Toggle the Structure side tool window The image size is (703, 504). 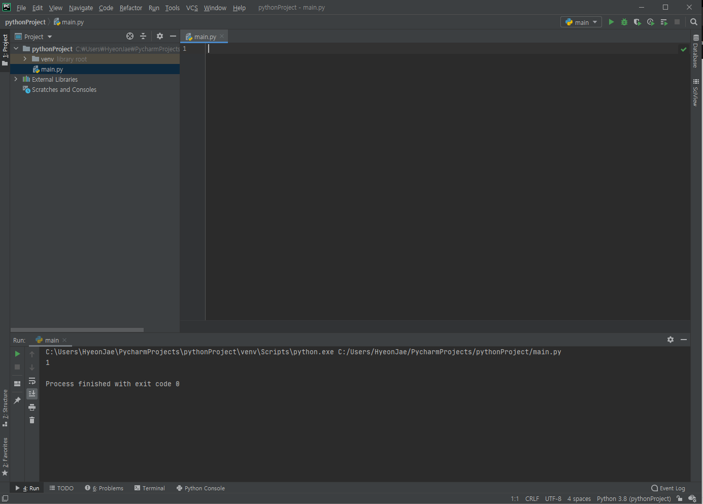tap(5, 408)
